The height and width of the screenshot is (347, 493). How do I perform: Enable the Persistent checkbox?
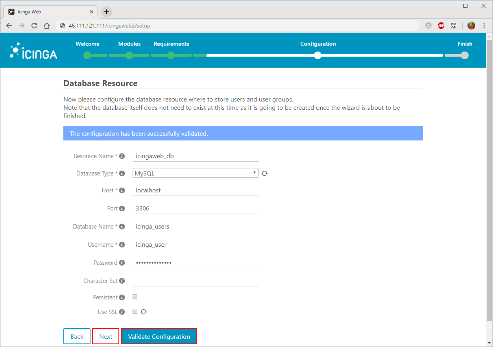pos(135,297)
